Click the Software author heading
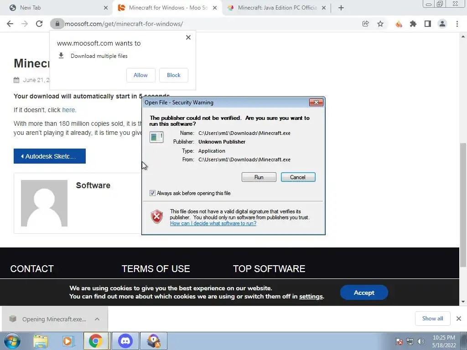Screen dimensions: 467x350 (93, 185)
